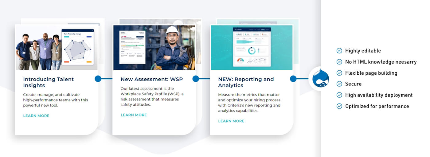Click the reporting and analytics description paragraph
The height and width of the screenshot is (157, 430).
click(x=249, y=103)
